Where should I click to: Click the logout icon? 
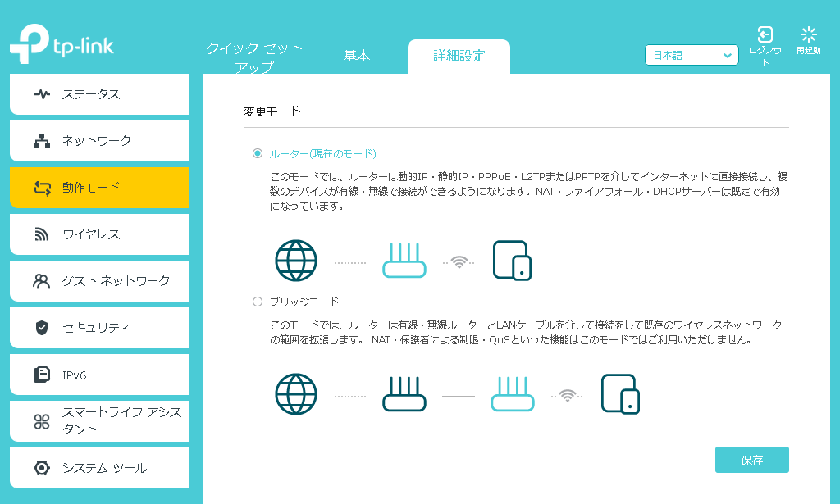(765, 34)
